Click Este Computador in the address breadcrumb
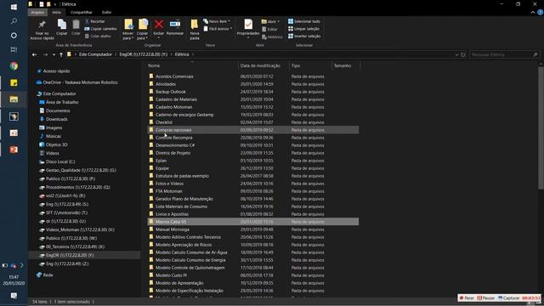 [95, 54]
